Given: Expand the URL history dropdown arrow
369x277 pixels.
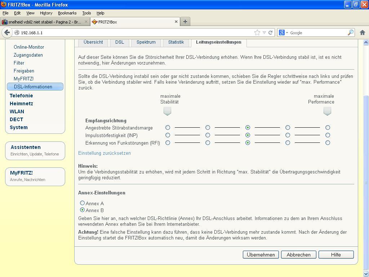Looking at the screenshot, I should click(264, 32).
